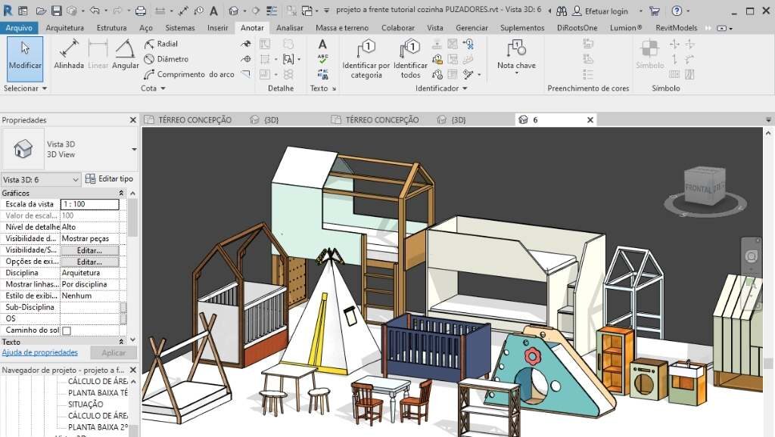Select the Alinhada dimension tool
The width and height of the screenshot is (775, 437).
[69, 54]
